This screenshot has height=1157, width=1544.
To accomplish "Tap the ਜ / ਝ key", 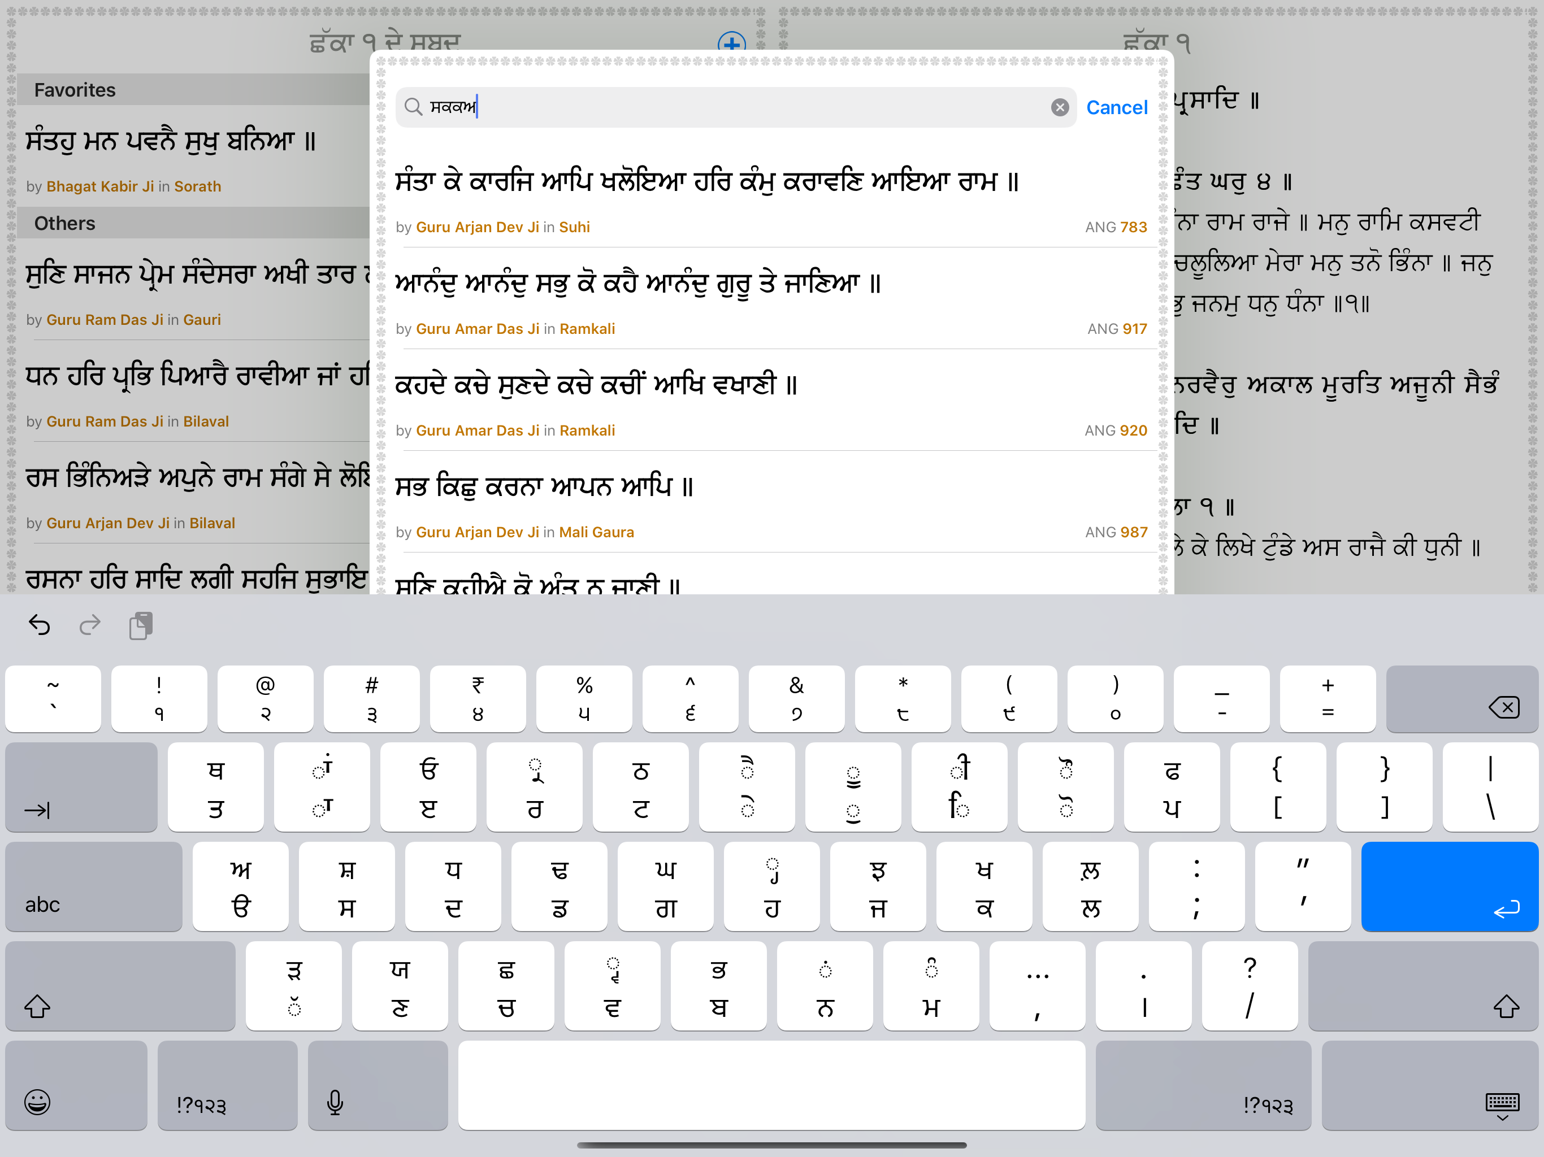I will pyautogui.click(x=878, y=886).
